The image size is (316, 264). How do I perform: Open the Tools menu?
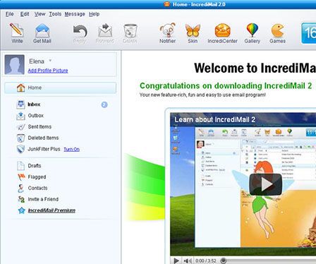[55, 14]
